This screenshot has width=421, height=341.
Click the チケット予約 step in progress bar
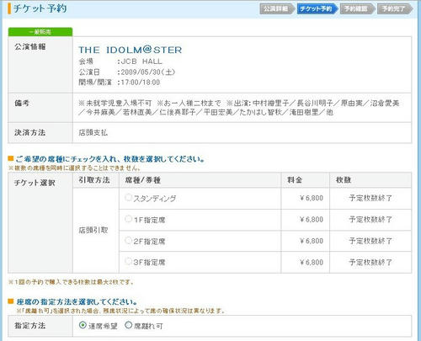click(x=317, y=9)
